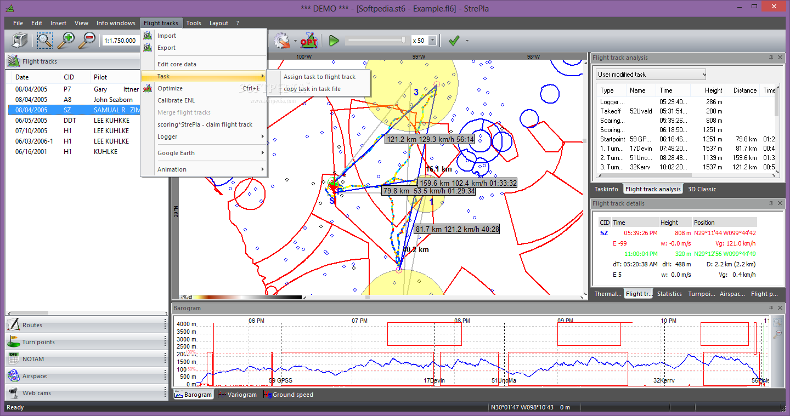Click the Export menu item icon
Image resolution: width=790 pixels, height=416 pixels.
tap(148, 48)
